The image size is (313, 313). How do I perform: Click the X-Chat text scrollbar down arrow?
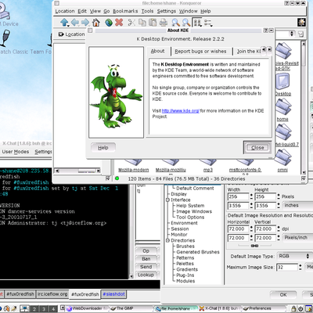click(131, 275)
